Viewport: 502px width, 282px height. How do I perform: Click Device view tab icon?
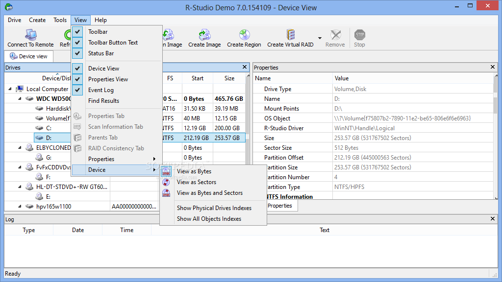tap(13, 56)
